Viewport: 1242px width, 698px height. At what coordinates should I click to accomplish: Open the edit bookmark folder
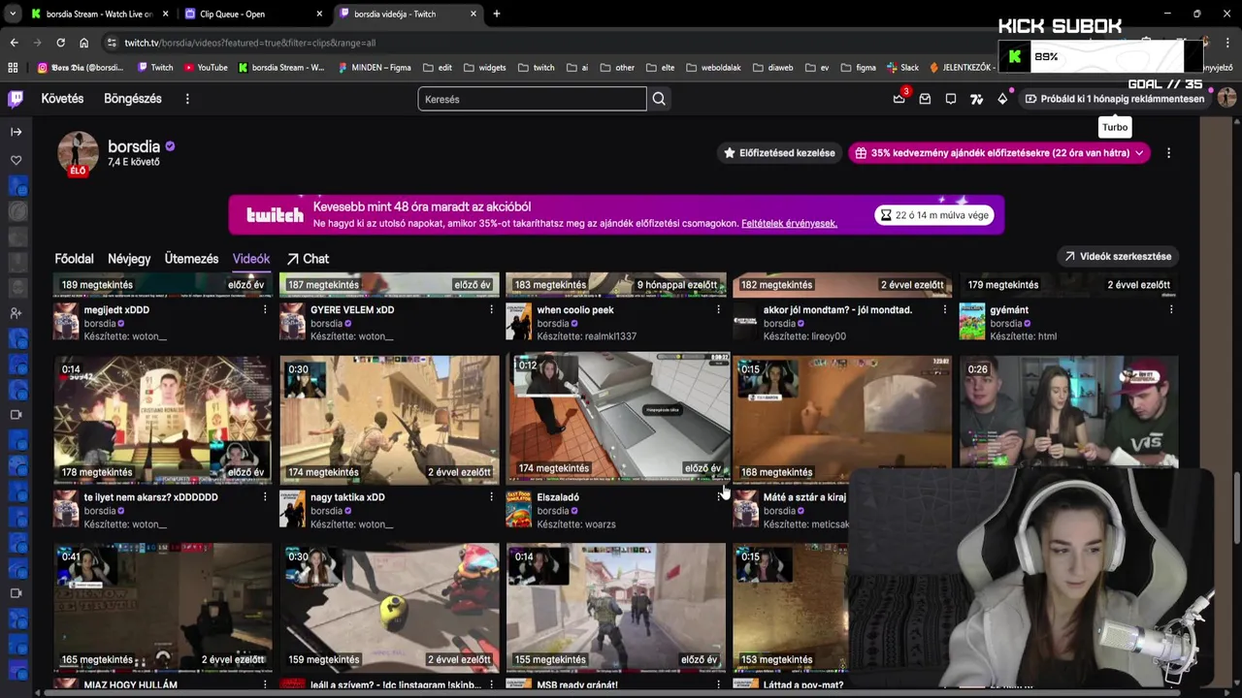pyautogui.click(x=437, y=68)
